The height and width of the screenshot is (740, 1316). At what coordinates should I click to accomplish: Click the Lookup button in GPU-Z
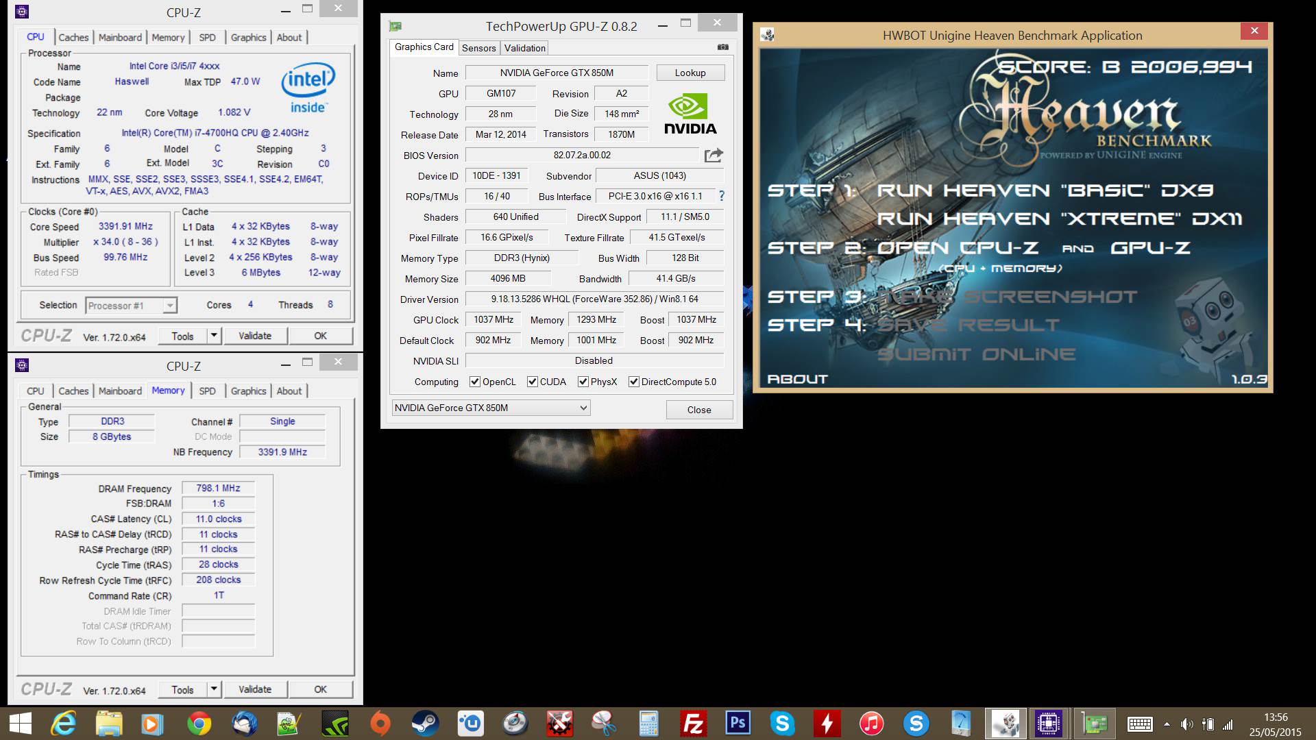690,73
